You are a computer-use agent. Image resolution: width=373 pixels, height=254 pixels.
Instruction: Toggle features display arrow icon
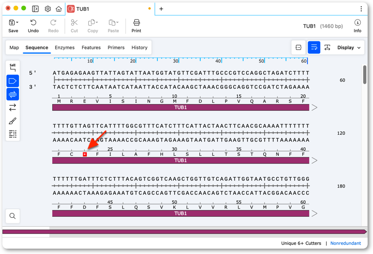point(13,81)
